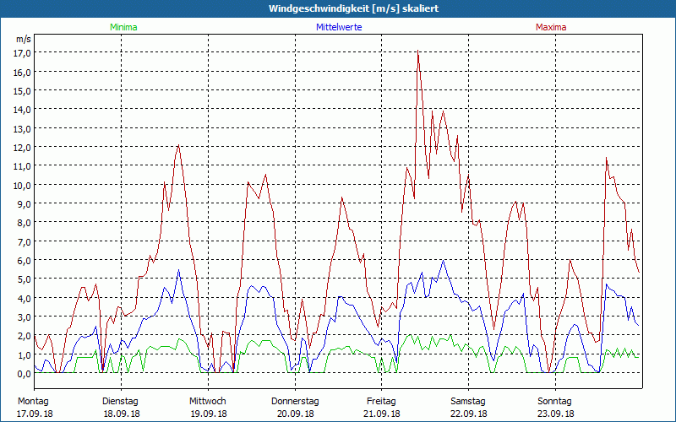
Task: Click the m/s unit label
Action: [x=24, y=39]
